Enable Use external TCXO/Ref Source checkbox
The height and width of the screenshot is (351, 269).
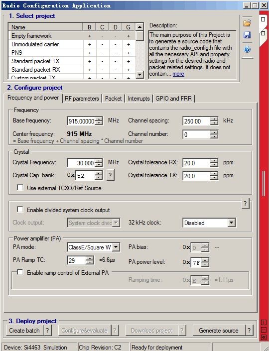click(x=20, y=187)
